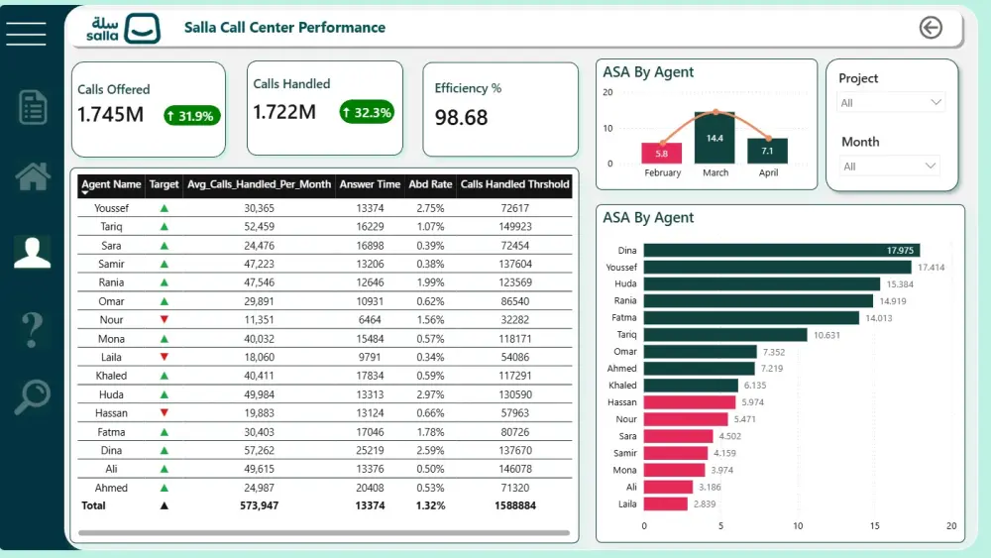Viewport: 991px width, 558px height.
Task: Go to the Home page icon
Action: pos(33,176)
